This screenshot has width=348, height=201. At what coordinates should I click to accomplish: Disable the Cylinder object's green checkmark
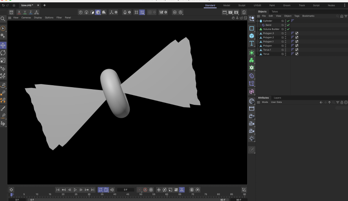[288, 21]
